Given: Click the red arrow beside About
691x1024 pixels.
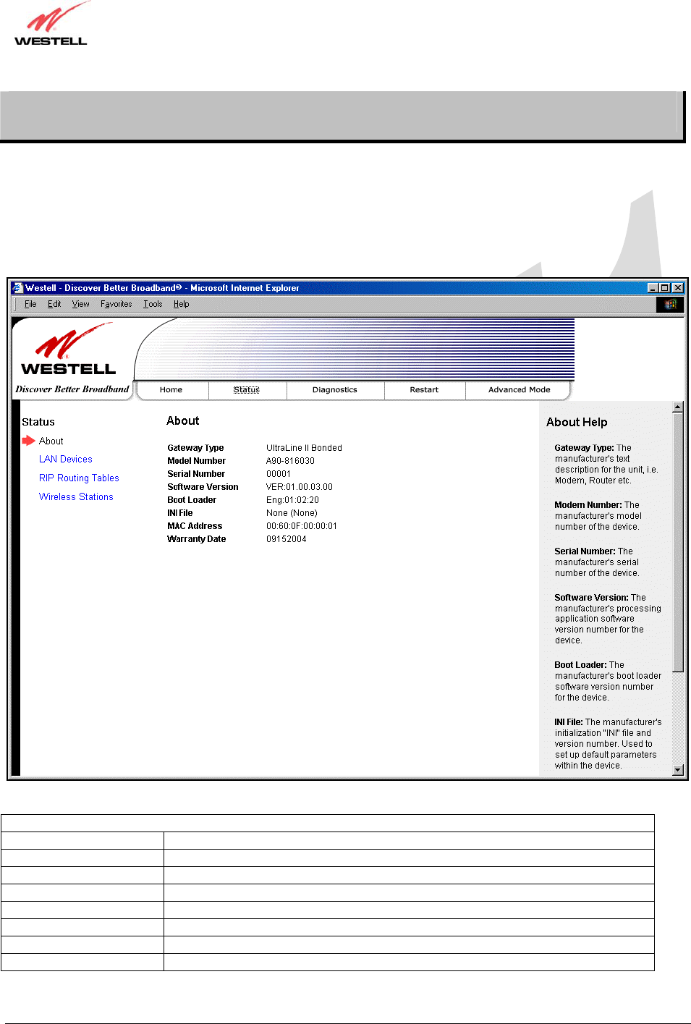Looking at the screenshot, I should [x=28, y=440].
